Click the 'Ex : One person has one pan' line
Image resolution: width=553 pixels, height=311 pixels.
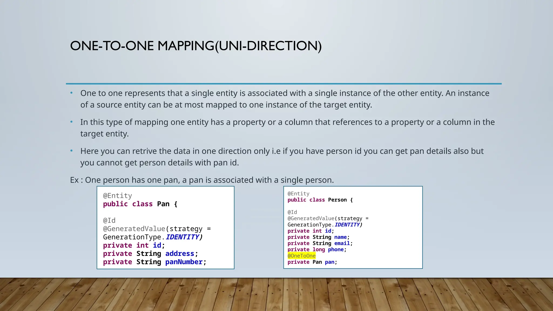point(202,180)
